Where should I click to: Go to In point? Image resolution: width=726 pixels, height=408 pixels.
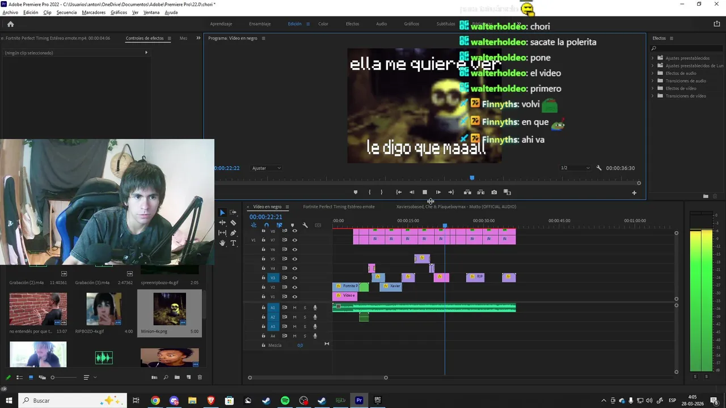(x=399, y=192)
